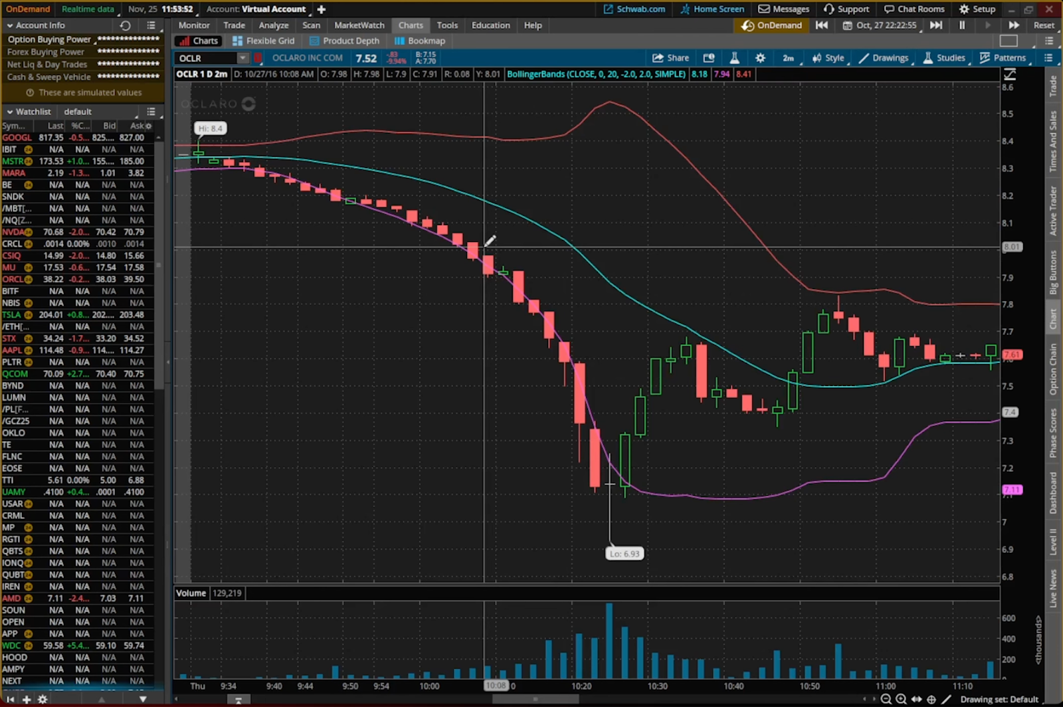1063x707 pixels.
Task: Open Schwab.com link
Action: click(634, 9)
